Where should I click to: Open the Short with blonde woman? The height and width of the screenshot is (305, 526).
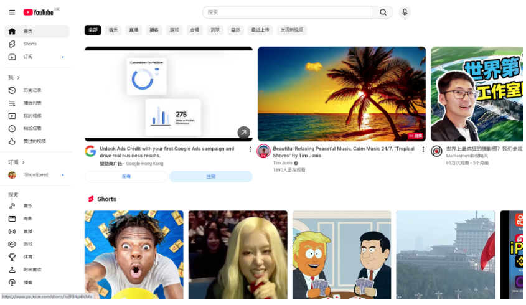(x=238, y=255)
